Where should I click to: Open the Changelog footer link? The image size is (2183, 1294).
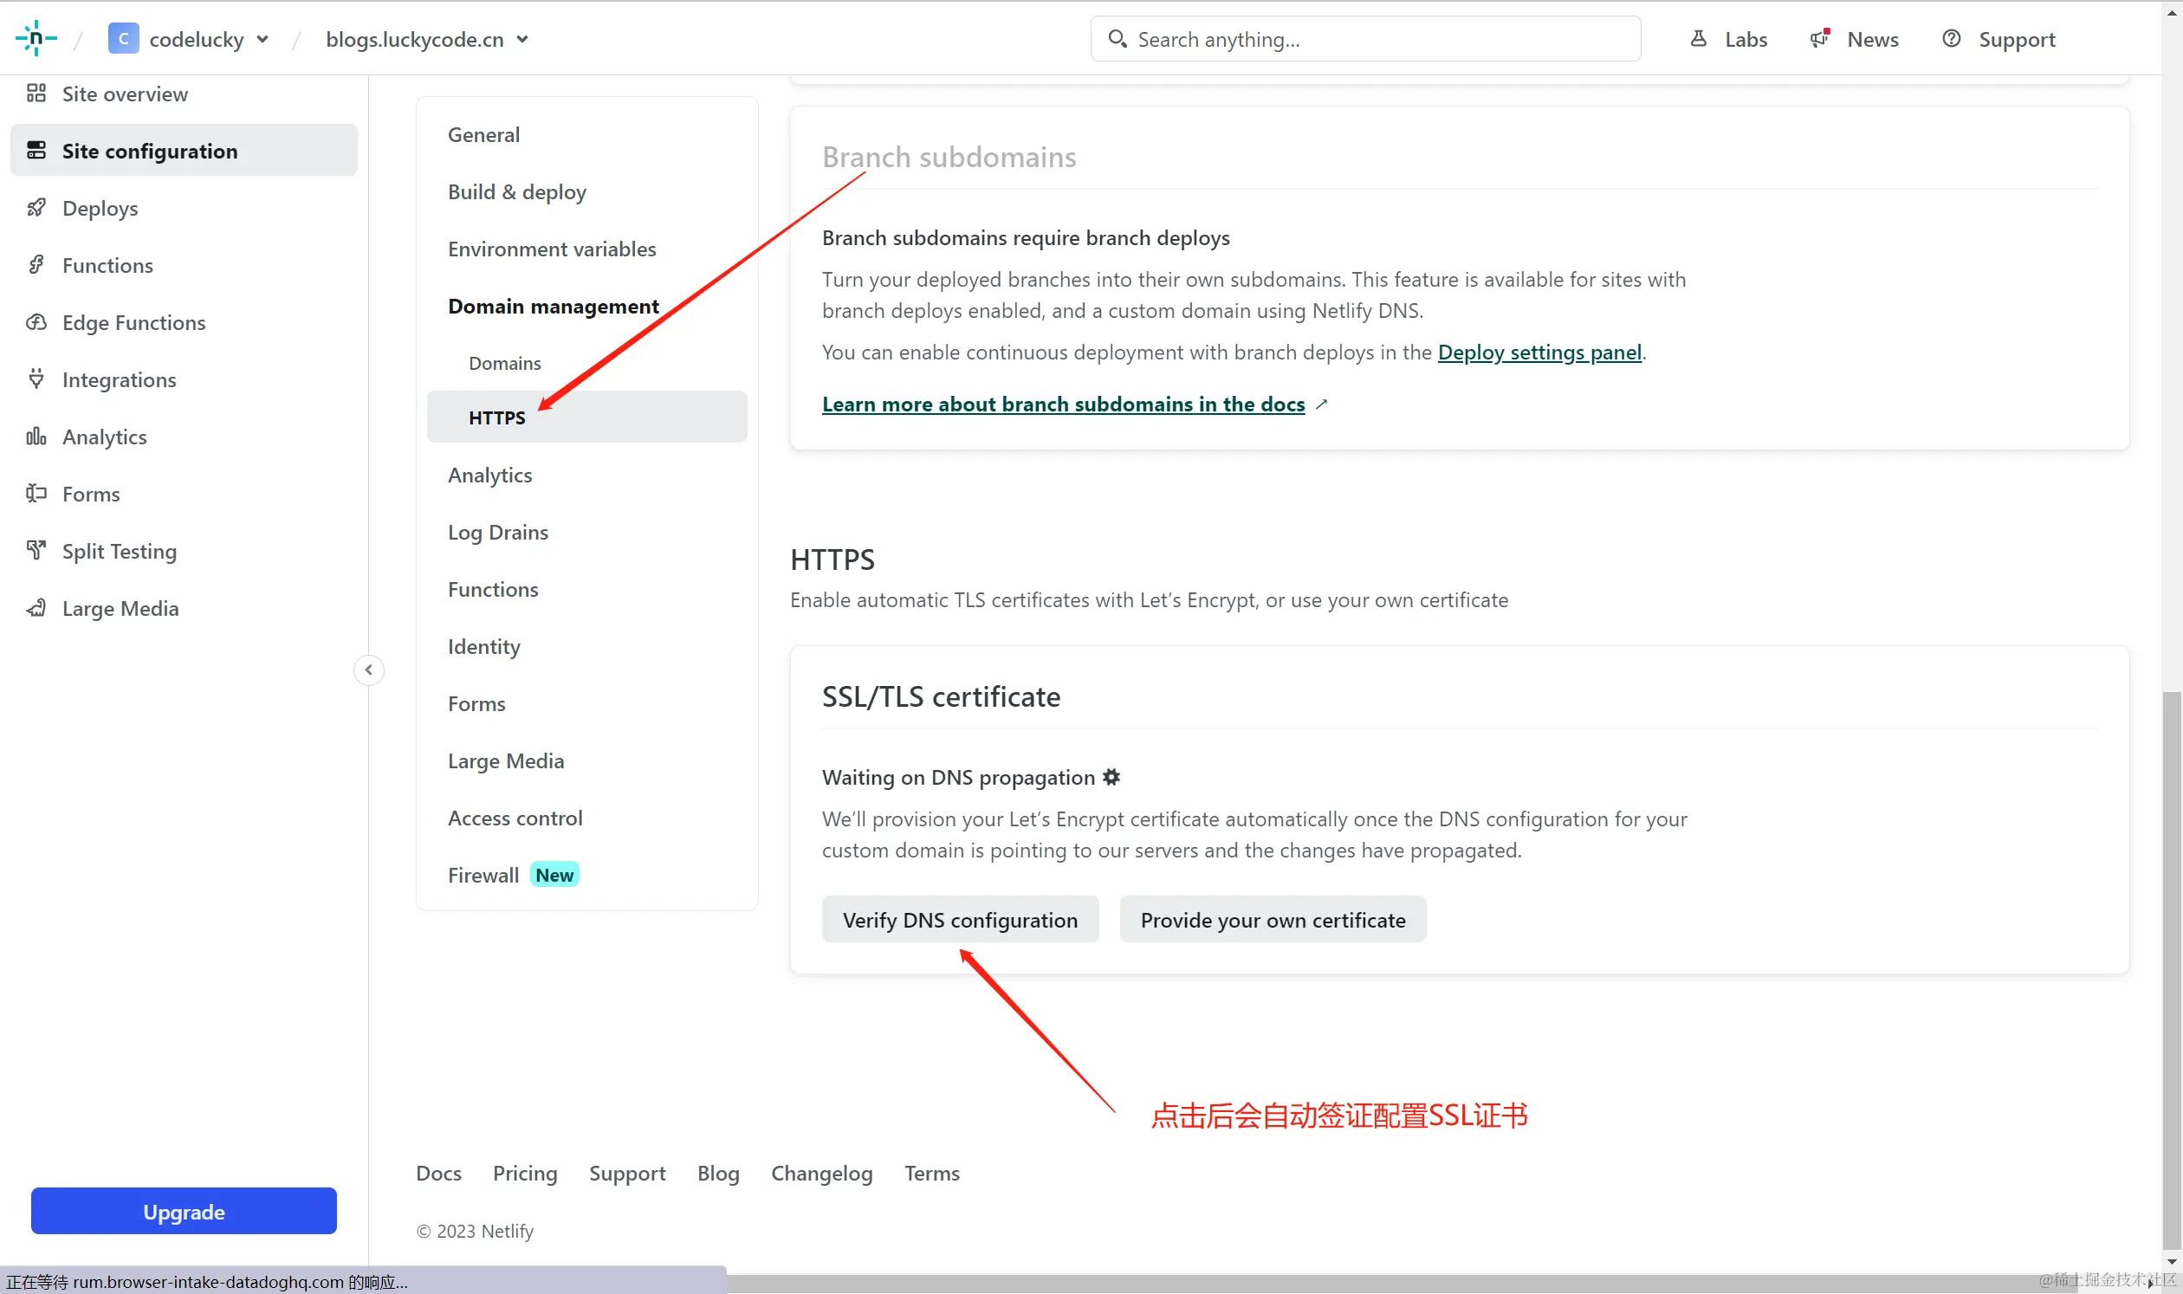pyautogui.click(x=820, y=1172)
